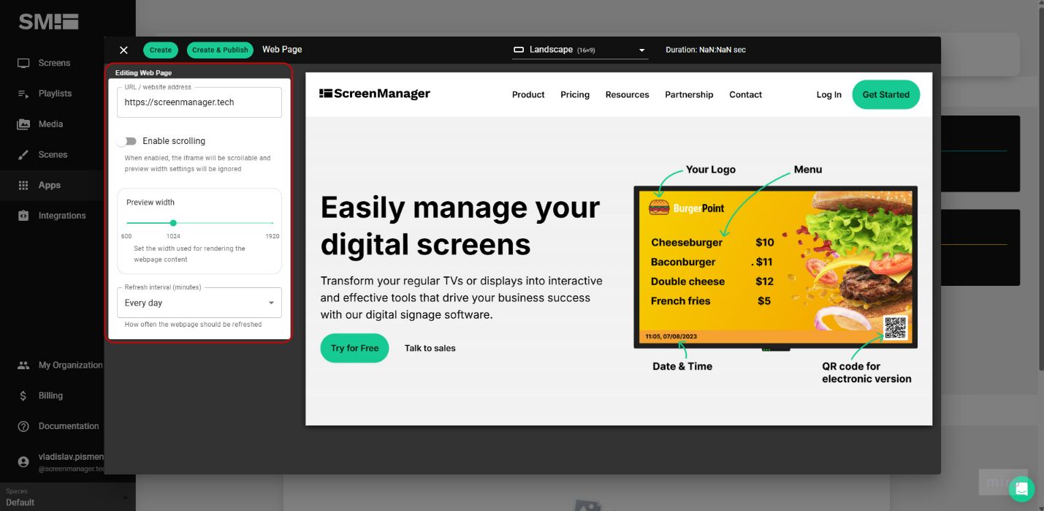Click the Create & Publish button

[220, 50]
